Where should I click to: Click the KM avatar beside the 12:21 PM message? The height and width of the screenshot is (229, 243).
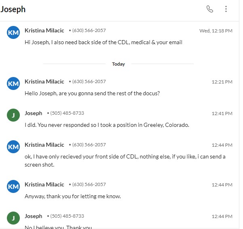coord(13,83)
